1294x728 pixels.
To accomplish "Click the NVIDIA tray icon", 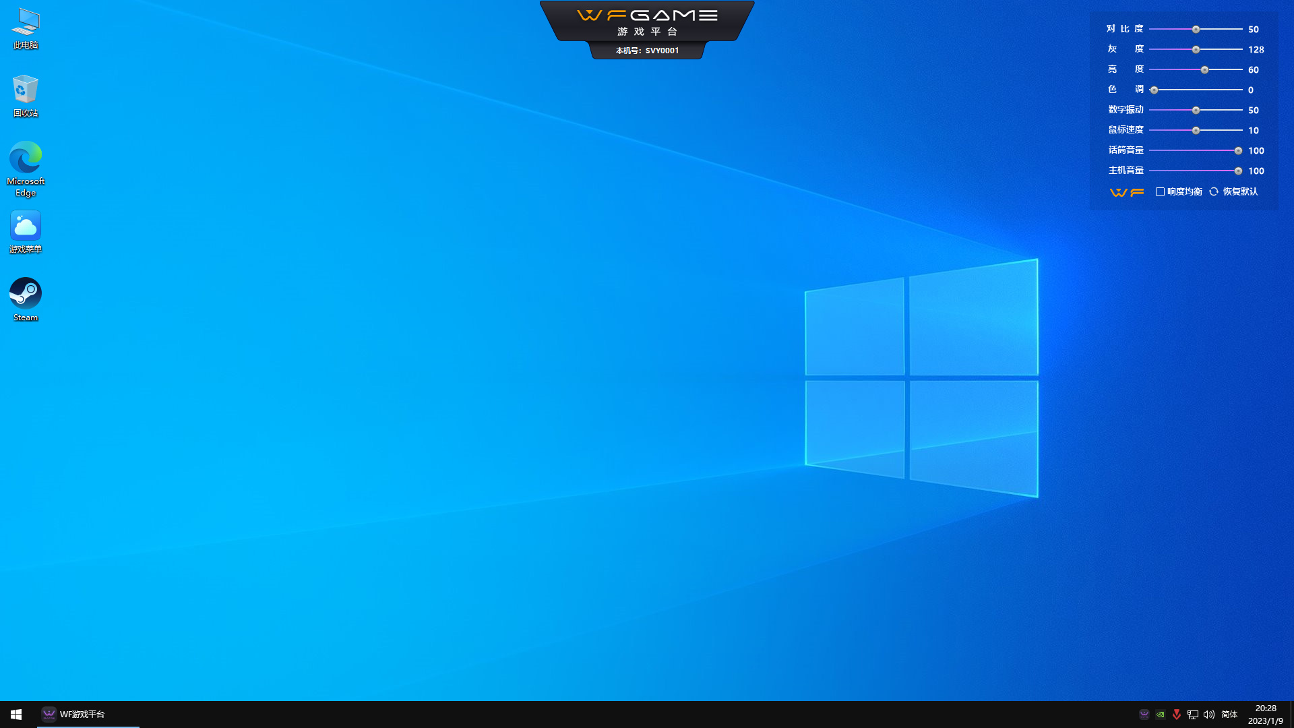I will pyautogui.click(x=1161, y=715).
